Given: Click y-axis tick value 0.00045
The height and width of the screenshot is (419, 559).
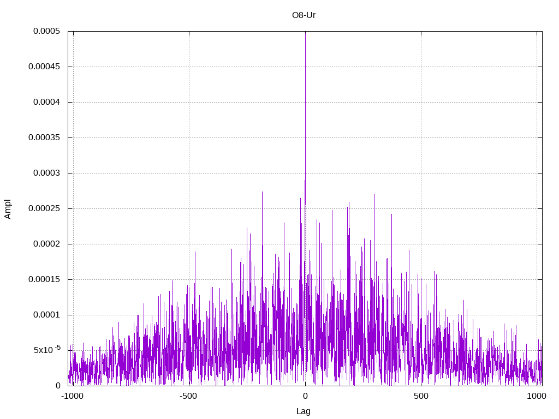Looking at the screenshot, I should point(44,67).
